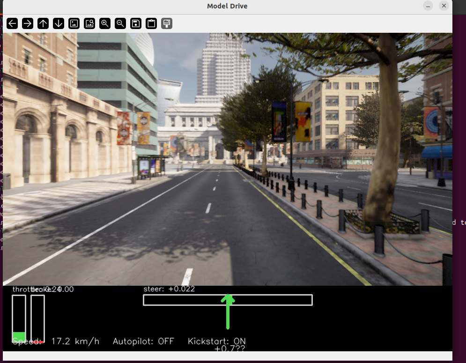466x363 pixels.
Task: Click the Kickstart: ON status text
Action: coord(216,341)
